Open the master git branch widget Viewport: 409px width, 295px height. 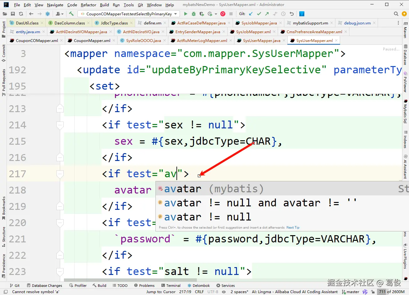click(350, 292)
